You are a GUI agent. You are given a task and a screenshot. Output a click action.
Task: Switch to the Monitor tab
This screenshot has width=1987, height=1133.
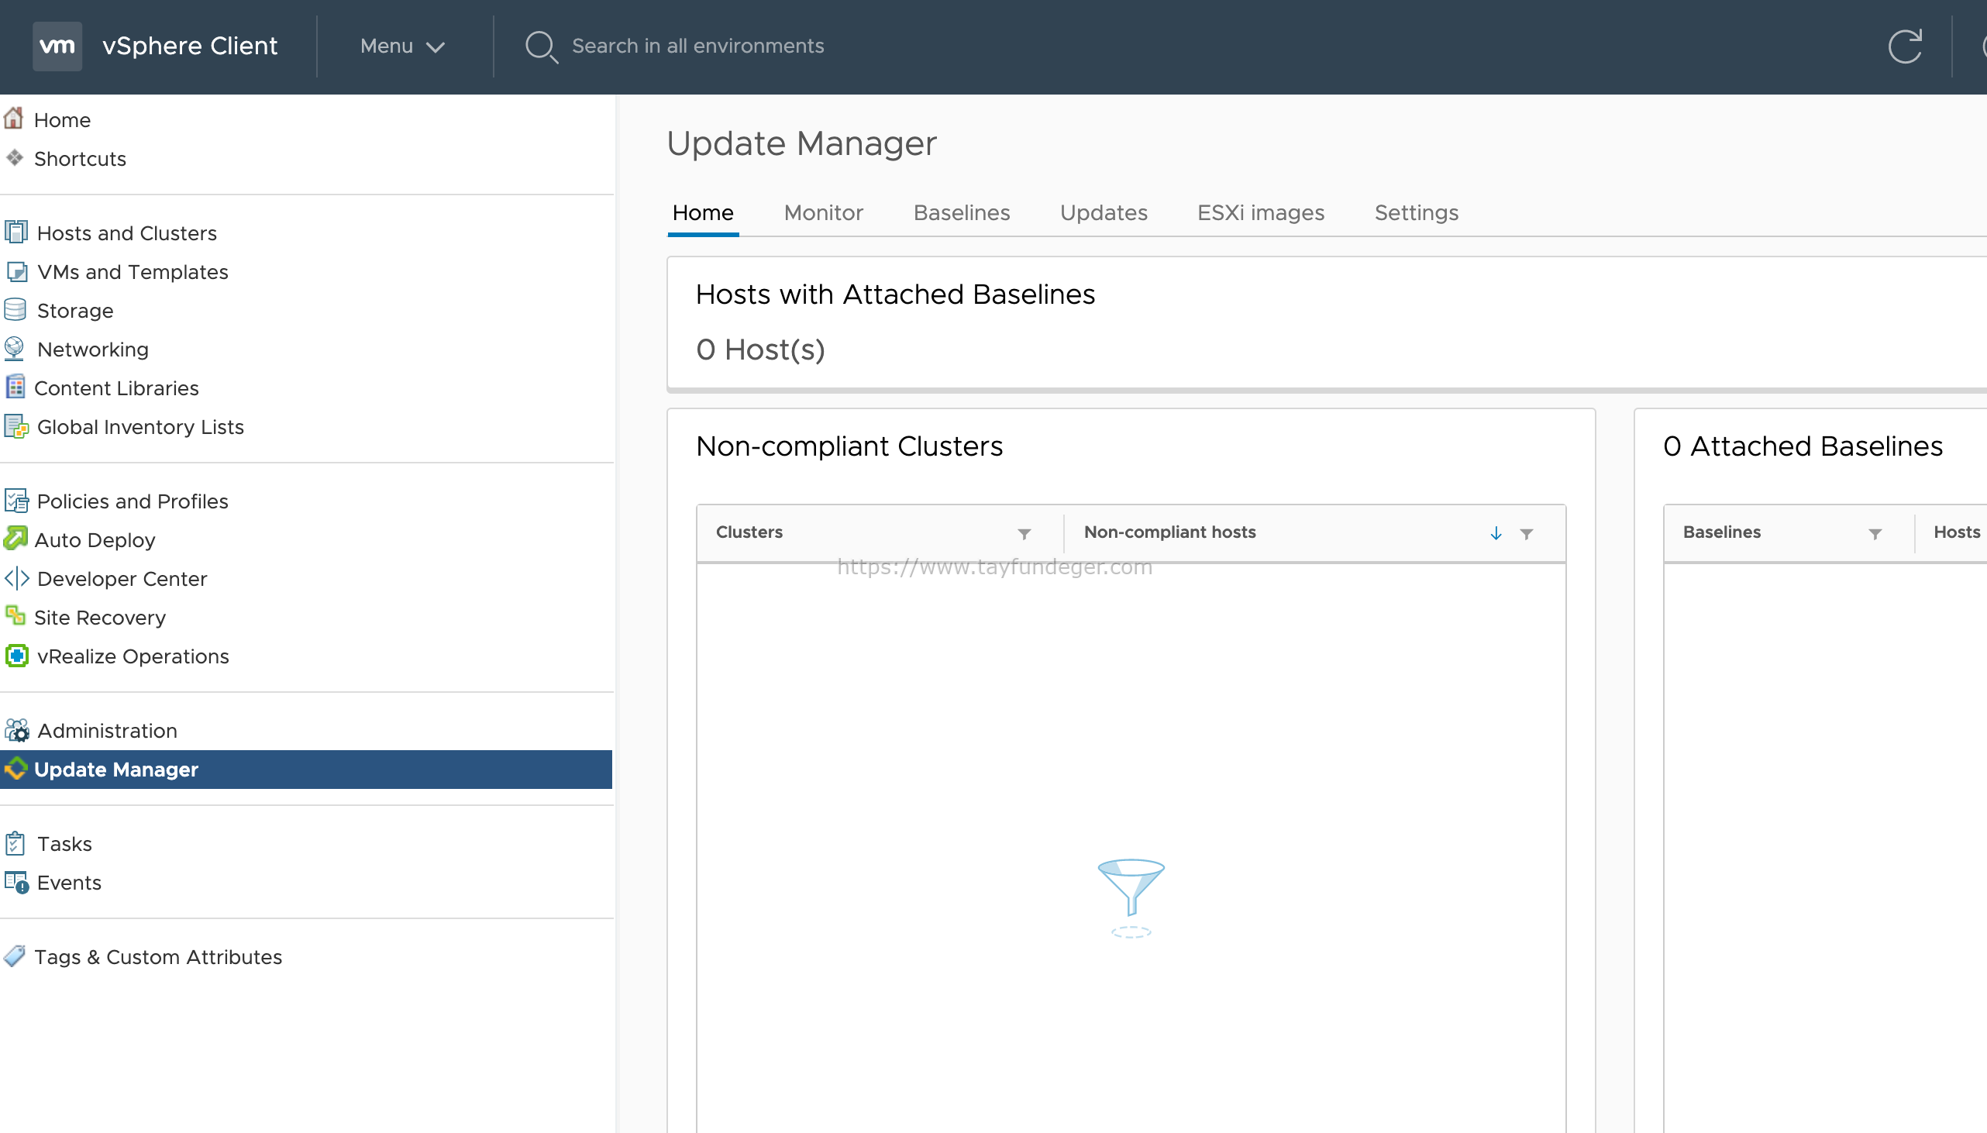[823, 212]
